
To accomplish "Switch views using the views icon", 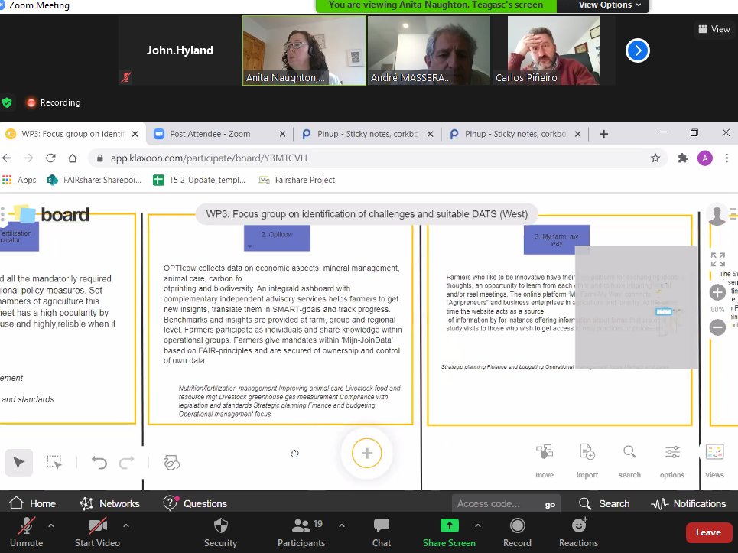I will [x=714, y=457].
